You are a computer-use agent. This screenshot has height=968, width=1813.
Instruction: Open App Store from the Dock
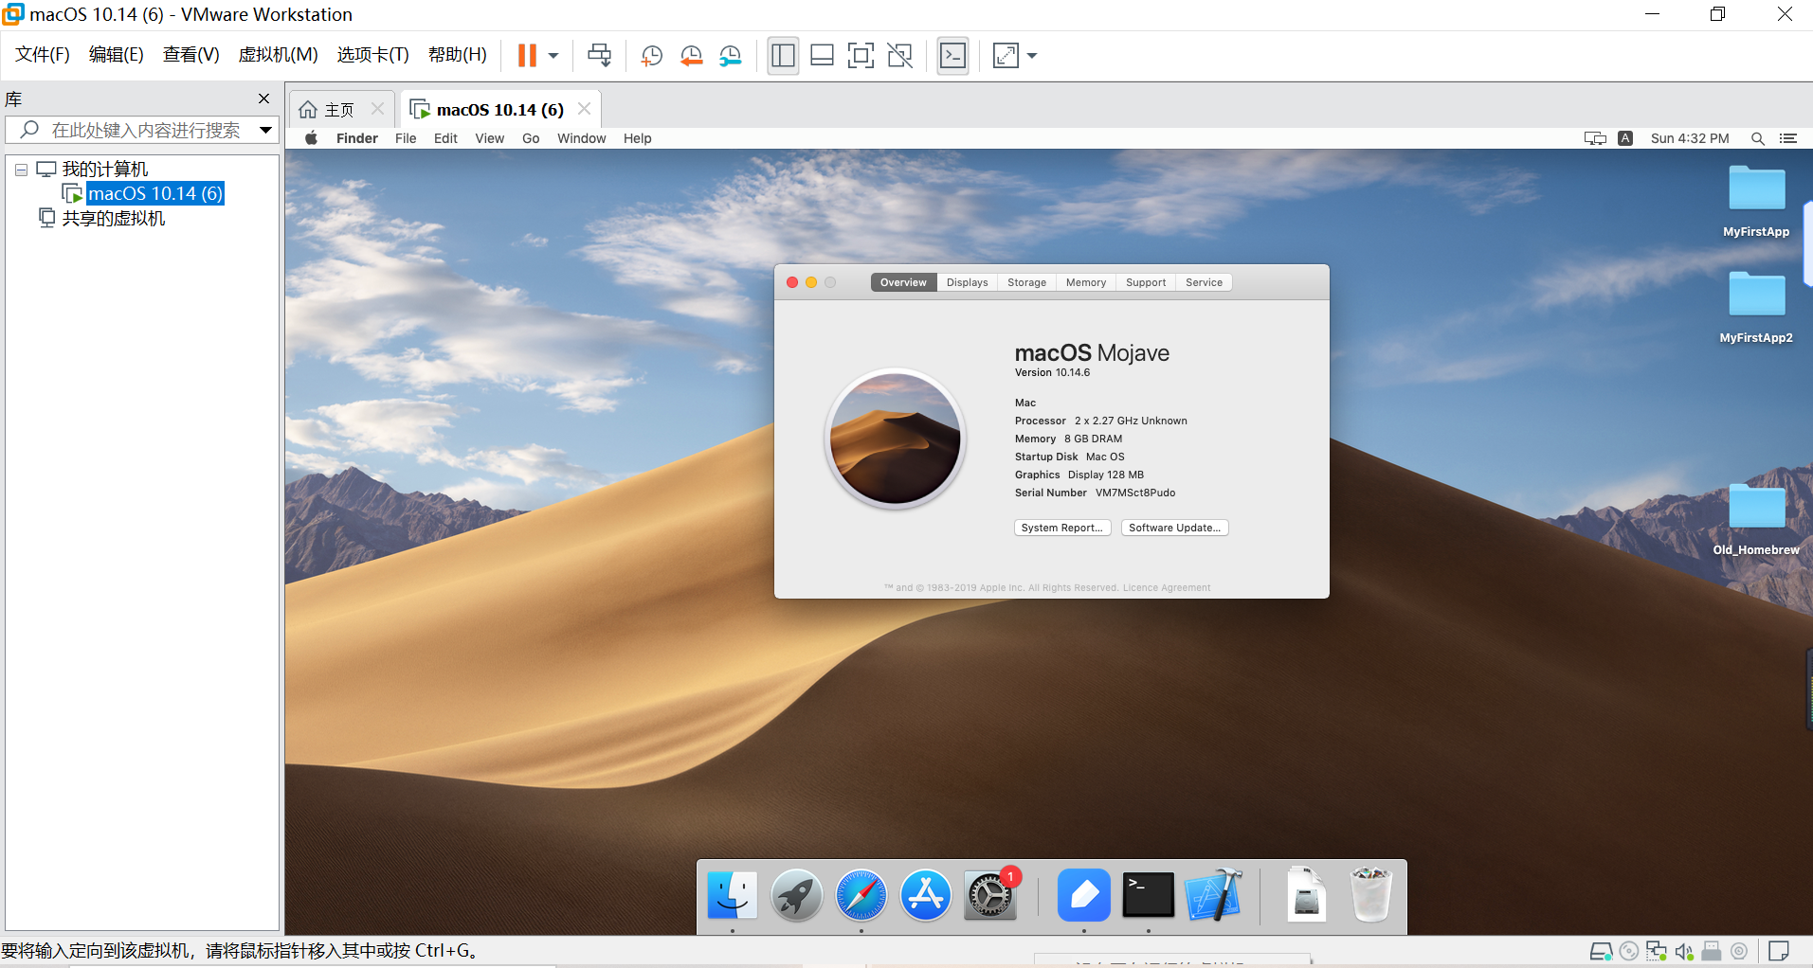click(x=926, y=895)
